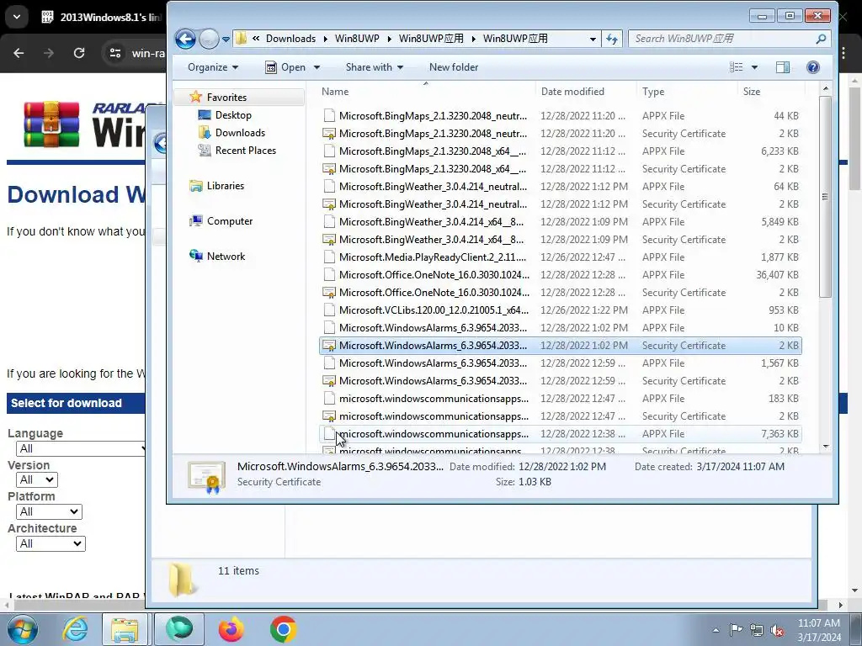
Task: Click the file list scroll up arrow
Action: pyautogui.click(x=825, y=88)
